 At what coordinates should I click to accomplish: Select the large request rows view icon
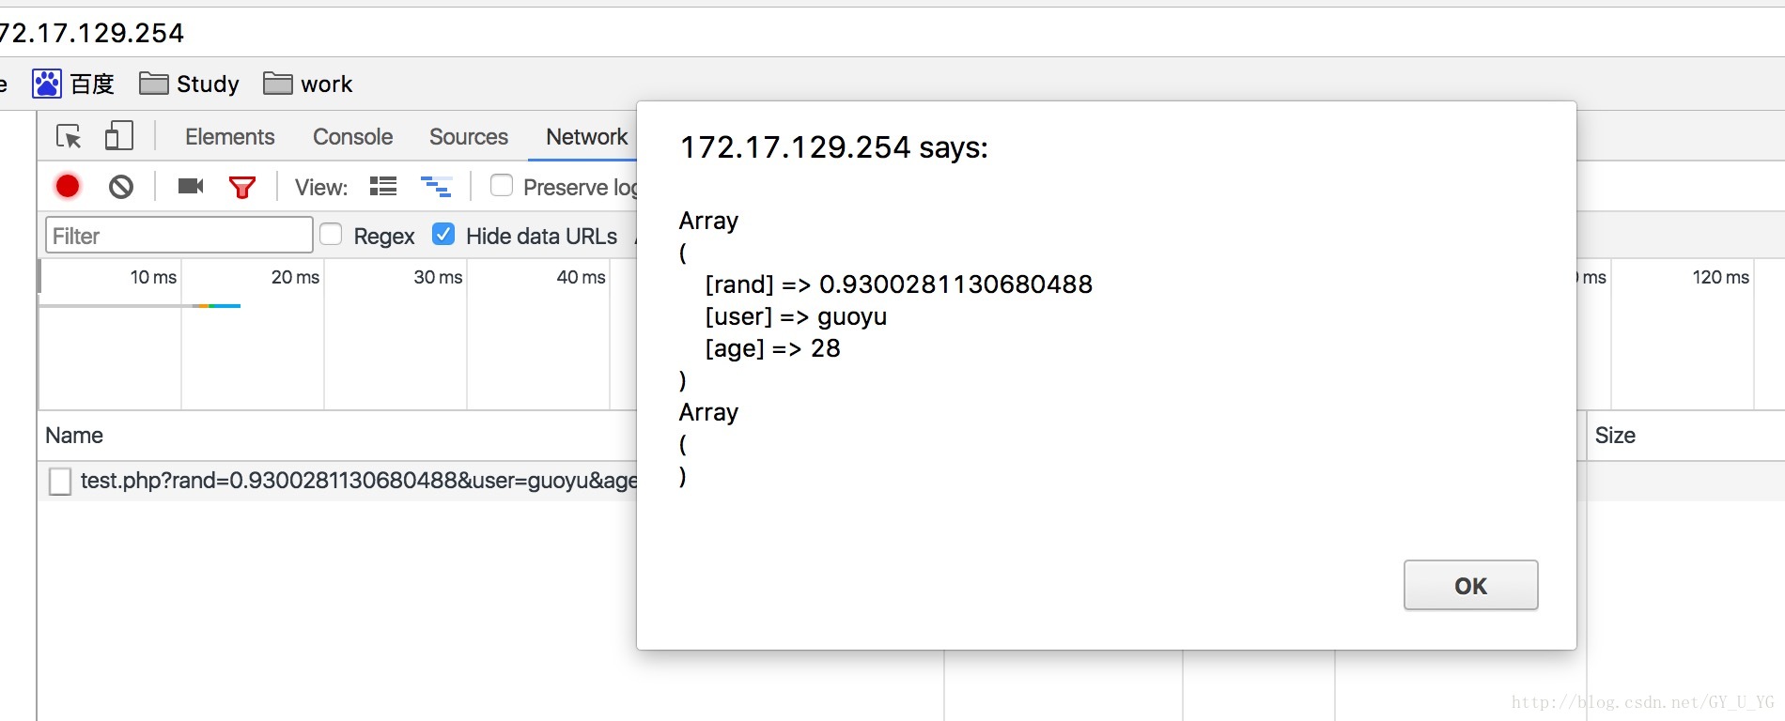pyautogui.click(x=383, y=186)
